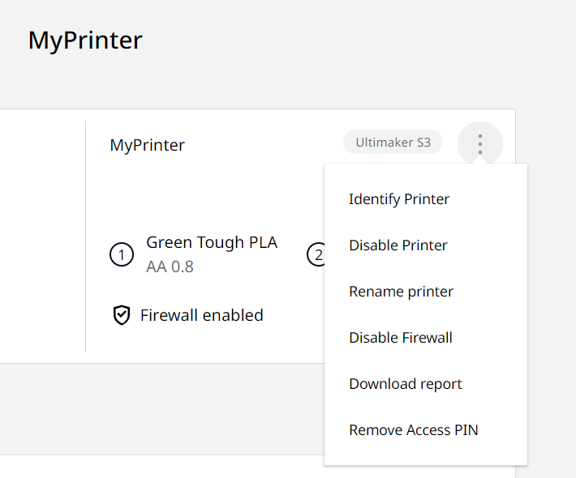
Task: Click the MyPrinter page heading
Action: 85,41
